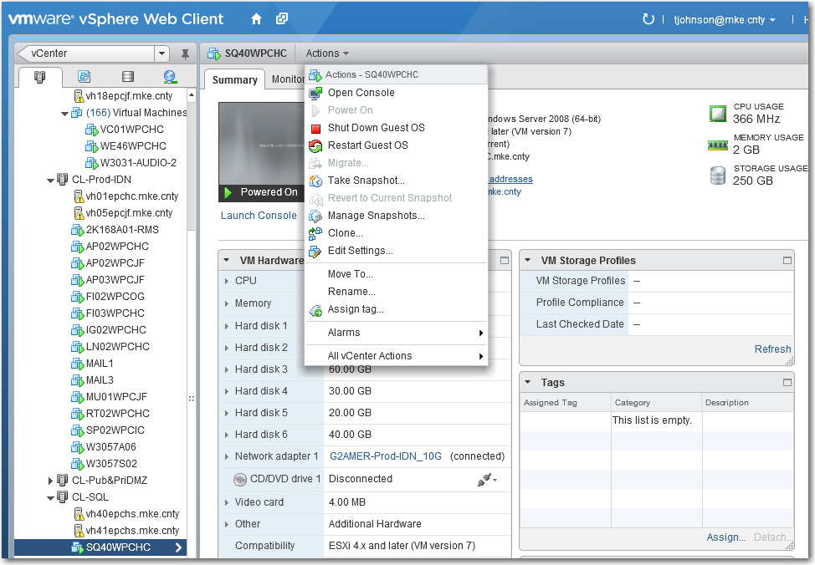This screenshot has width=815, height=565.
Task: Click Restart Guest OS icon
Action: click(x=315, y=146)
